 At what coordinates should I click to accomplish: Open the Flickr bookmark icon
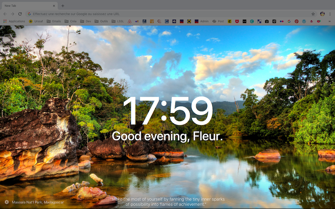tap(281, 21)
